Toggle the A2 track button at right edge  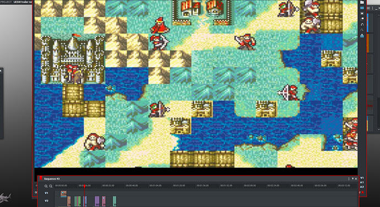pos(362,187)
